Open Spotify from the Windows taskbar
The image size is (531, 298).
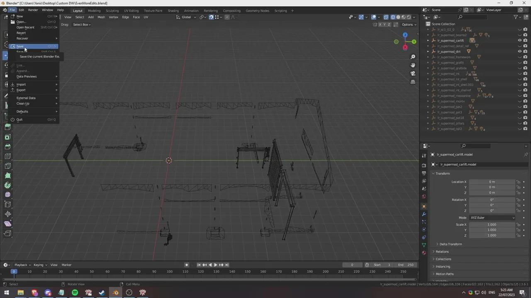point(75,293)
